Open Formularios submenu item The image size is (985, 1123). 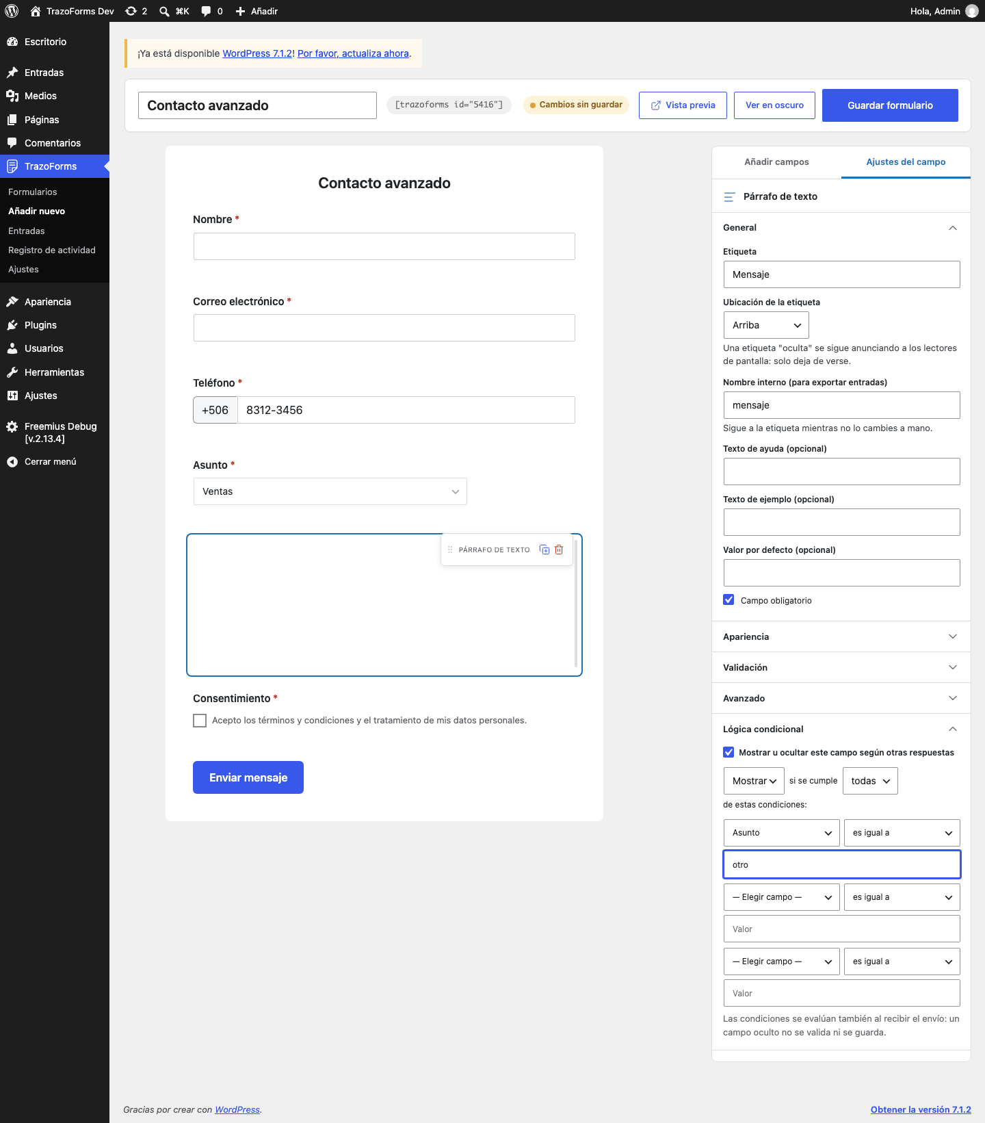point(33,192)
